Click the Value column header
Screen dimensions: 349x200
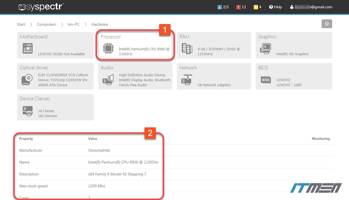point(93,139)
